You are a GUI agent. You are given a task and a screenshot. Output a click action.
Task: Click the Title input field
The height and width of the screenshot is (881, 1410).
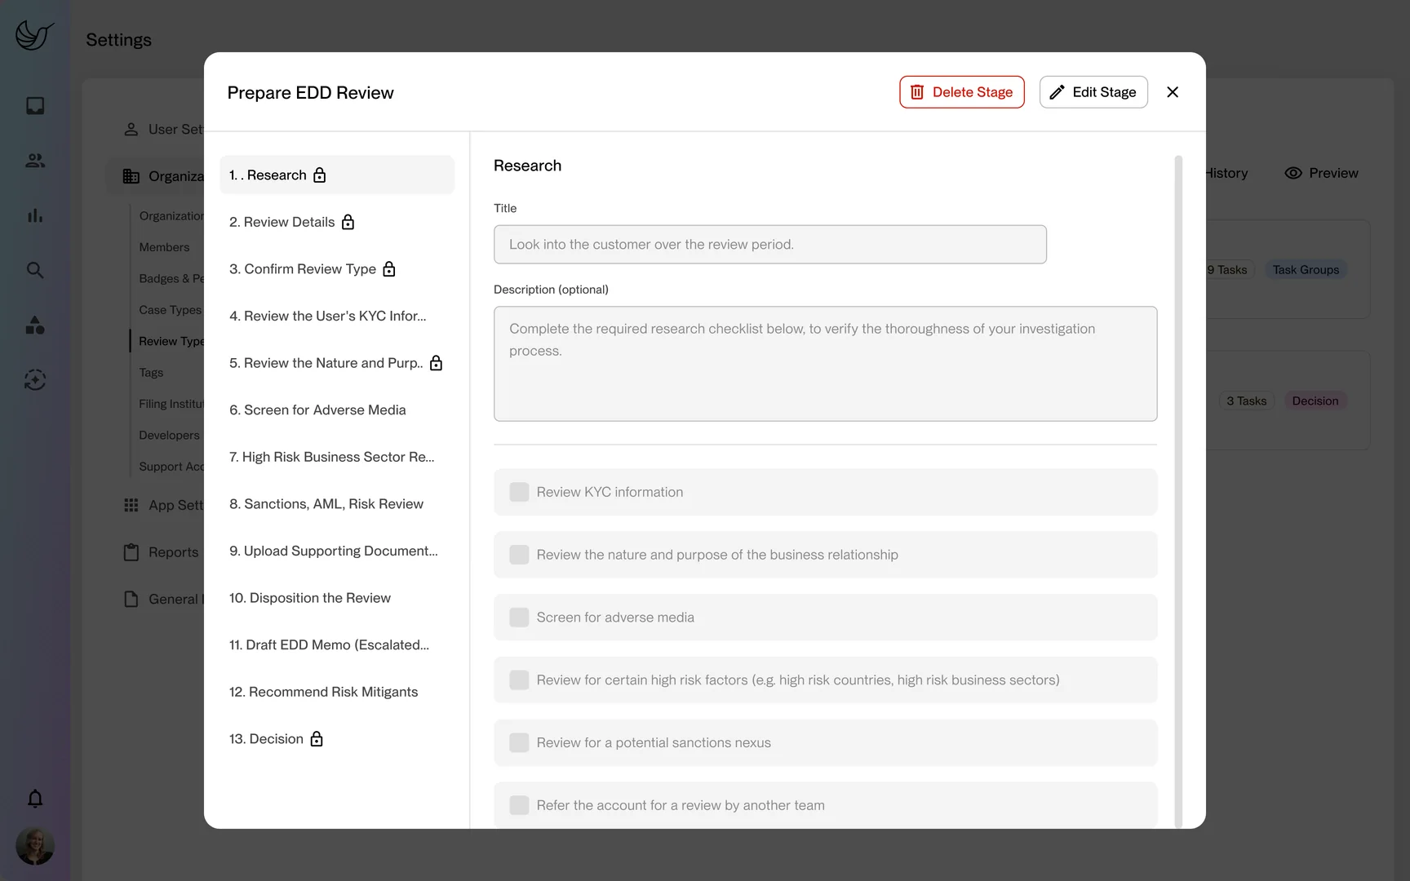770,244
